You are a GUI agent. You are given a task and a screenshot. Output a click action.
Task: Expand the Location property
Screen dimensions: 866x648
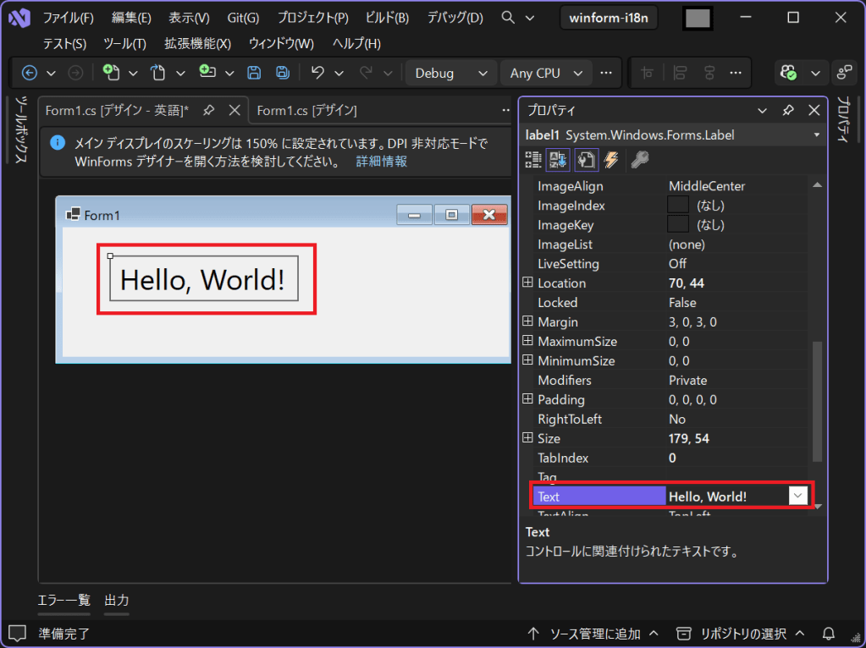527,283
